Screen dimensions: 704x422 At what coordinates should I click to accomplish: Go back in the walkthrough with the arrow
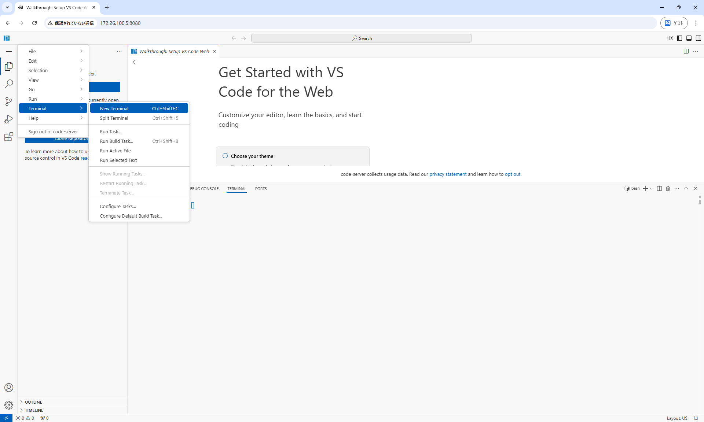click(x=134, y=62)
